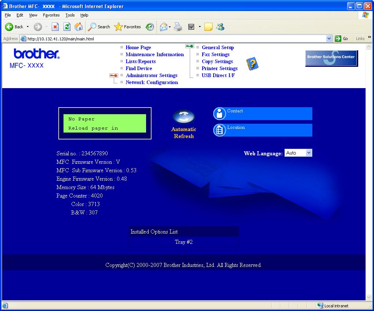Open the Search toolbar button
Viewport: 374px width, 311px height.
pos(99,27)
